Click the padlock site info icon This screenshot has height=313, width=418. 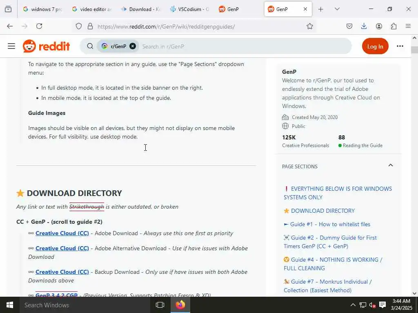(90, 26)
